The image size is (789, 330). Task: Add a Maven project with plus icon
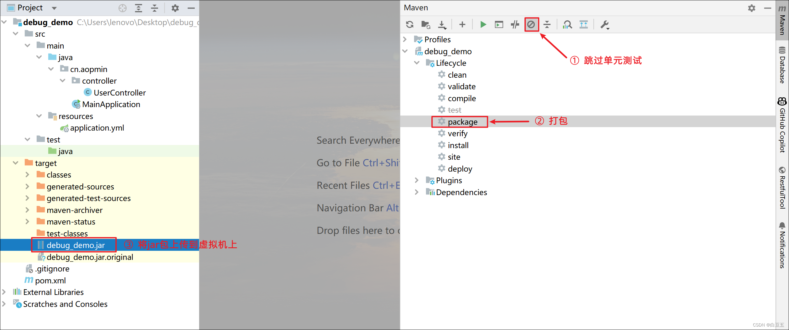click(462, 24)
